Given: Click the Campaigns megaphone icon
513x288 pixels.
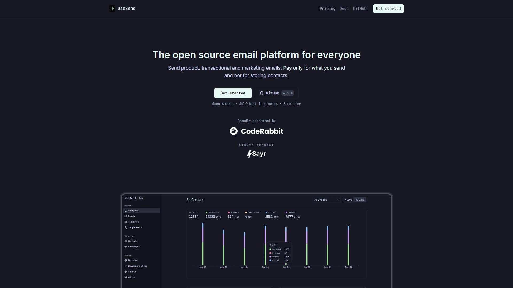Looking at the screenshot, I should coord(126,247).
